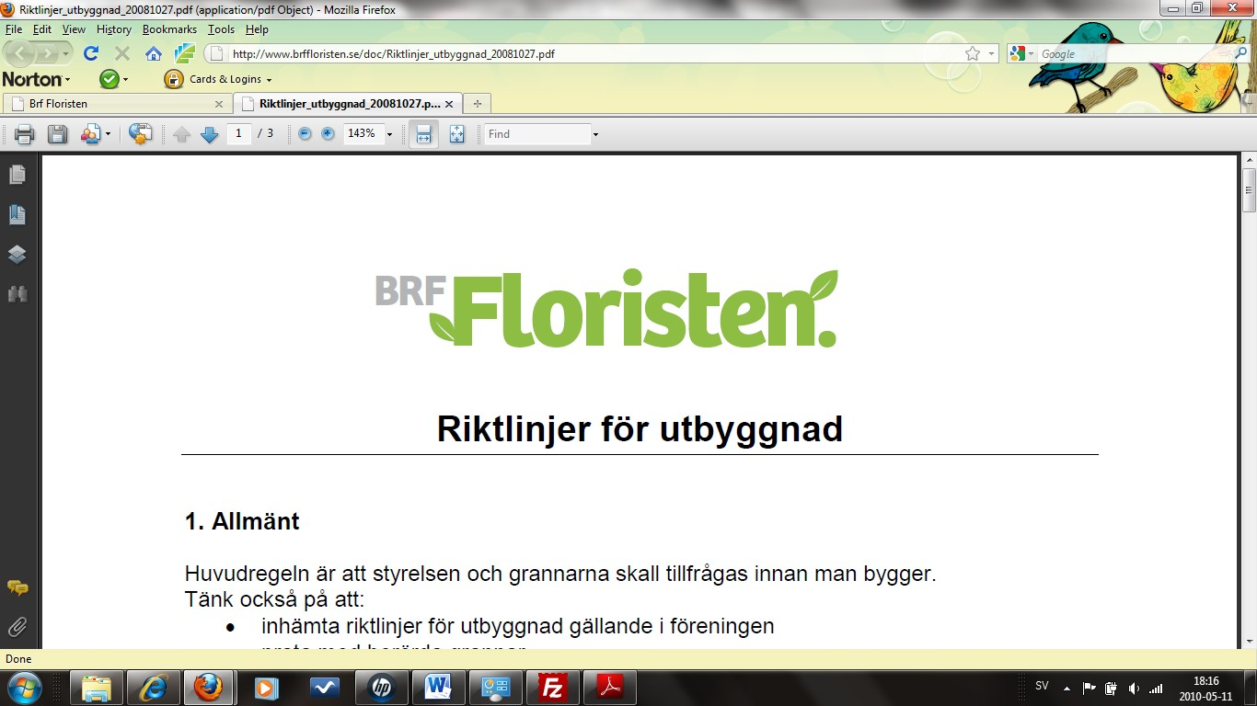This screenshot has width=1257, height=706.
Task: Show hidden system tray icons arrow
Action: 1067,688
